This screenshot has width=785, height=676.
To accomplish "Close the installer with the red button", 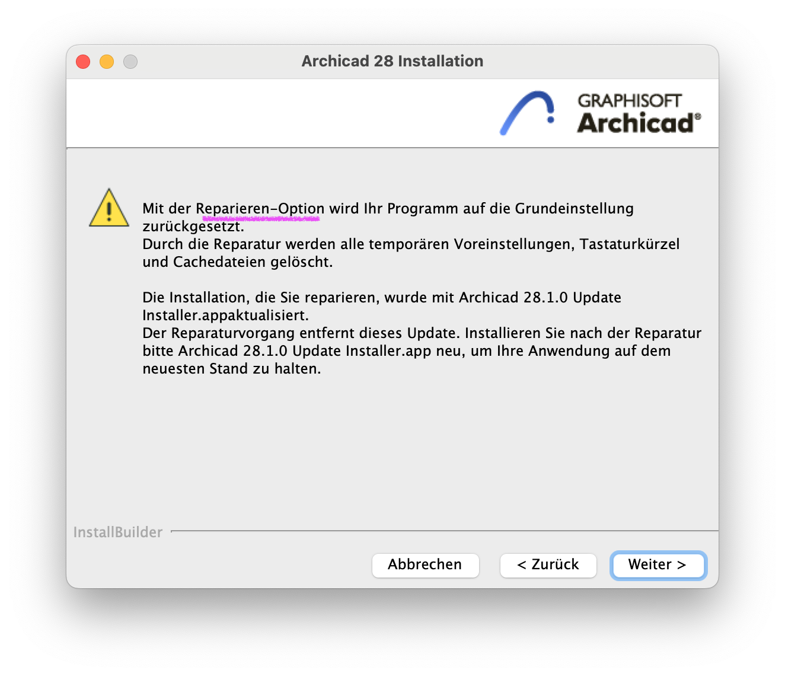I will click(x=83, y=62).
